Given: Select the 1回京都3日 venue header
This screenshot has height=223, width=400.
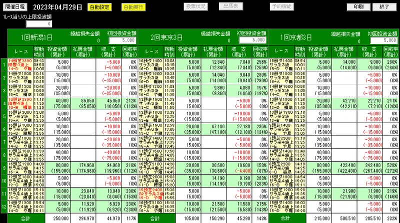Looking at the screenshot, I should [296, 38].
